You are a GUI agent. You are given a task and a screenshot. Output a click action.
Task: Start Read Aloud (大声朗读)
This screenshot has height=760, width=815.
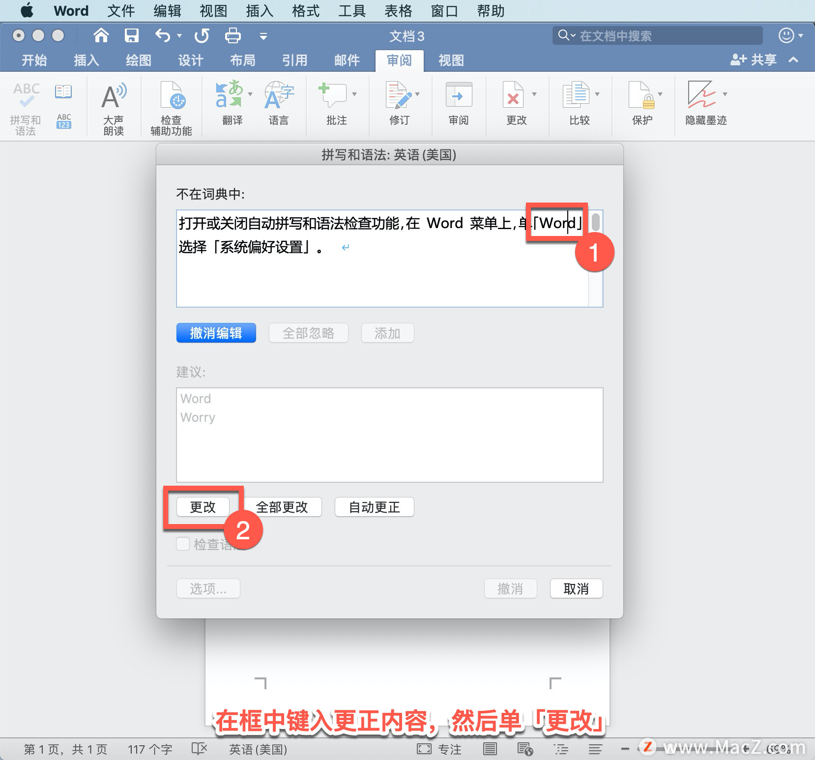tap(114, 109)
